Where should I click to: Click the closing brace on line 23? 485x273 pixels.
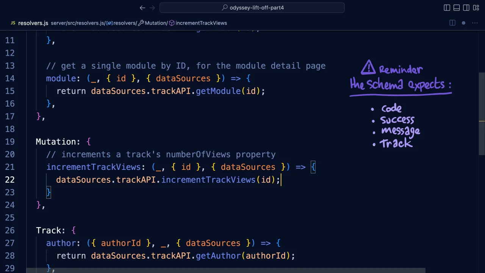pos(48,193)
